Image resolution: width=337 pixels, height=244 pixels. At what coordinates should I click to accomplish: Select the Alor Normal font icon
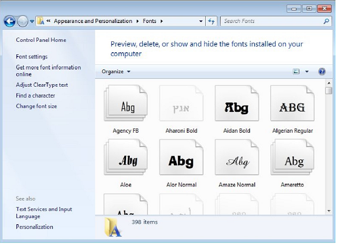182,157
